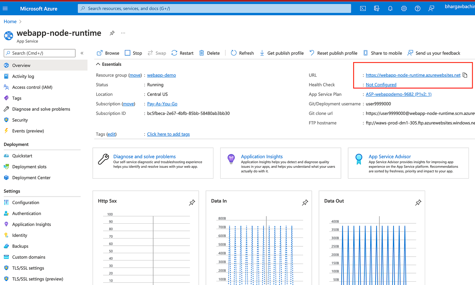This screenshot has width=475, height=285.
Task: Open the portal settings gear
Action: click(x=404, y=8)
